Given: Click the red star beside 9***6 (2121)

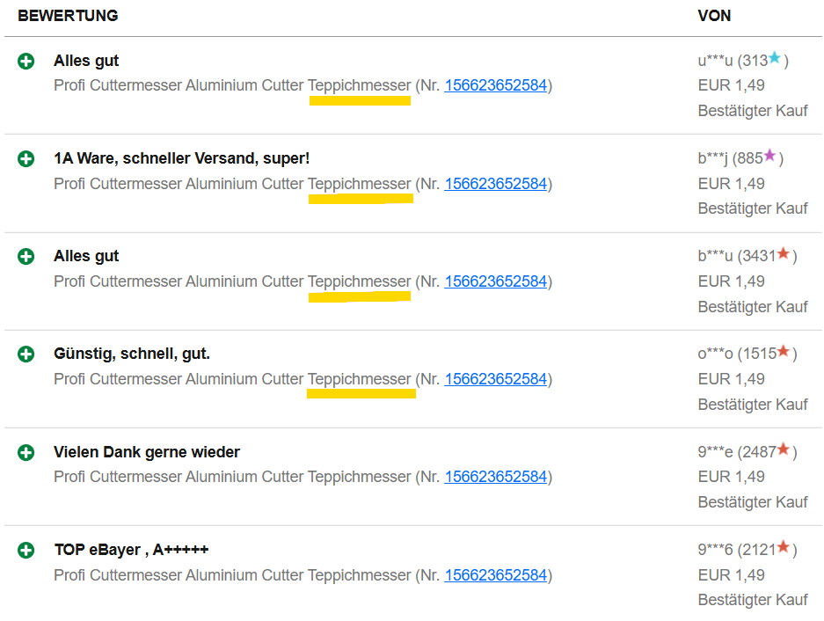Looking at the screenshot, I should (783, 548).
